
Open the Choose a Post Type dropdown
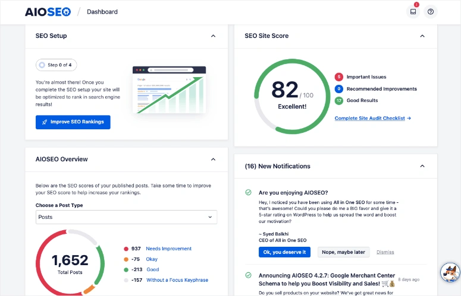click(126, 217)
